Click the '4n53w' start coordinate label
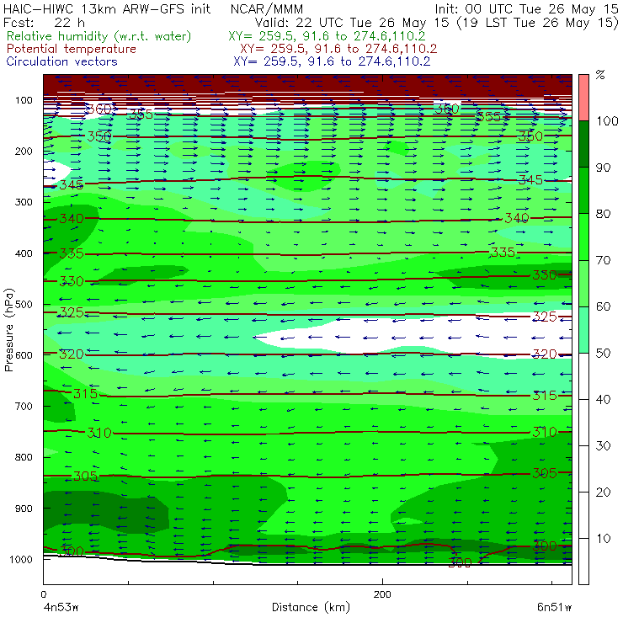This screenshot has height=623, width=623. (61, 608)
